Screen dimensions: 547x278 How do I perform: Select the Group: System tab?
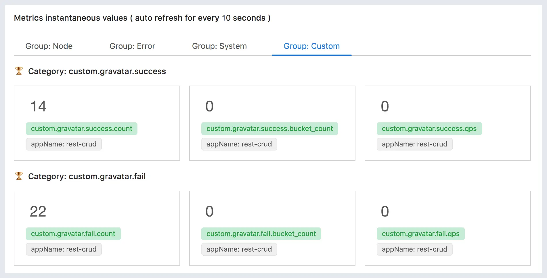click(219, 46)
